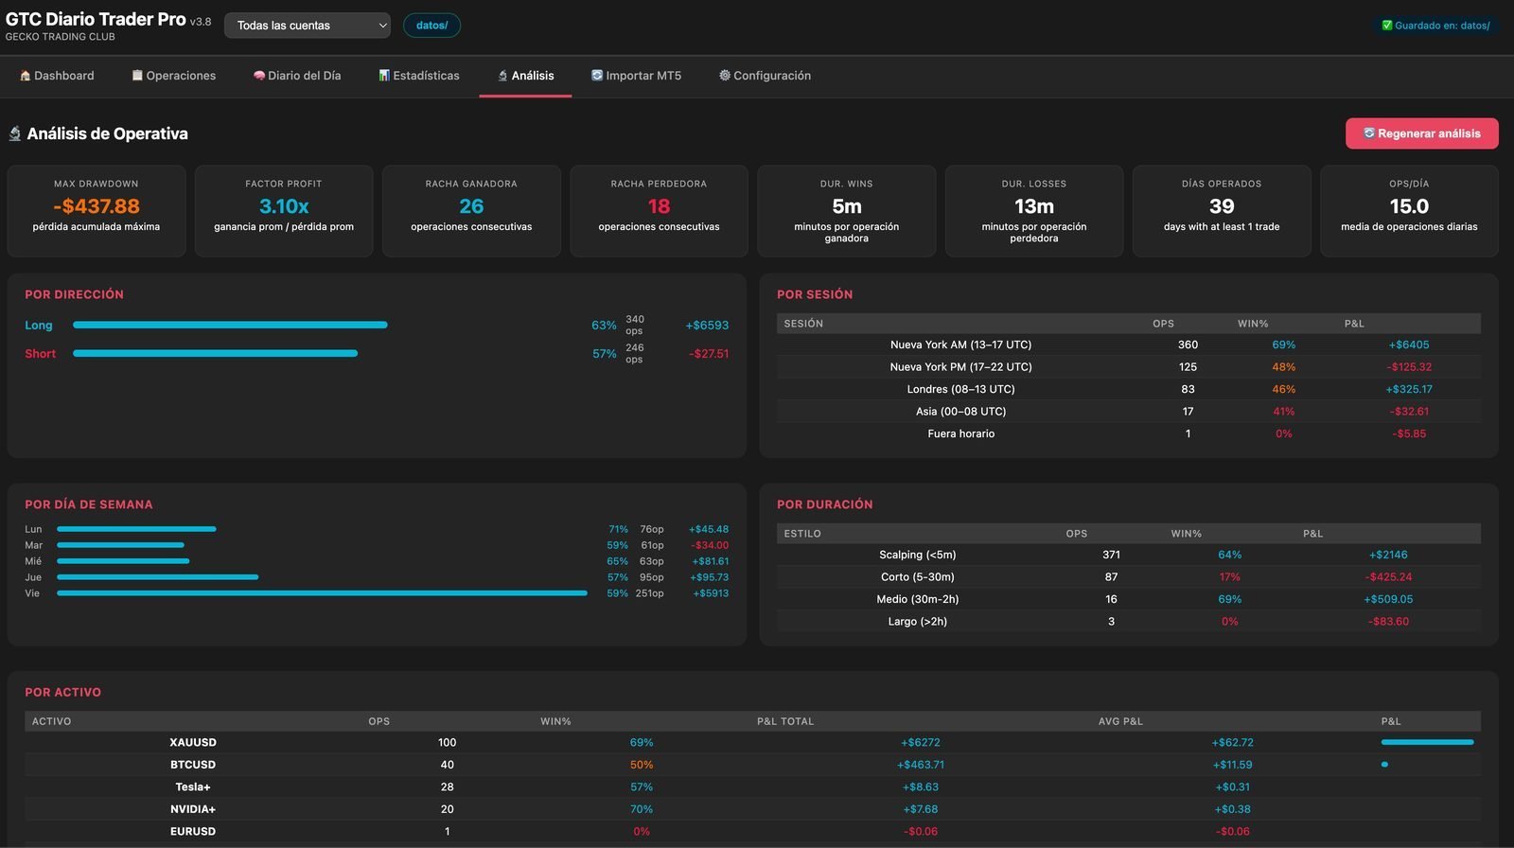Screen dimensions: 1514x848
Task: Click the refresh icon in Regenerar análisis
Action: [1369, 133]
